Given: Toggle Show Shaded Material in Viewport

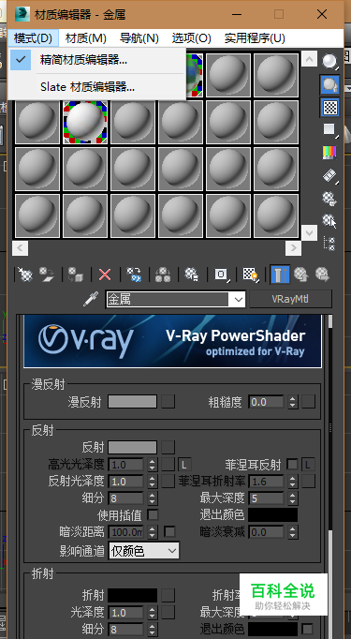Looking at the screenshot, I should 251,275.
